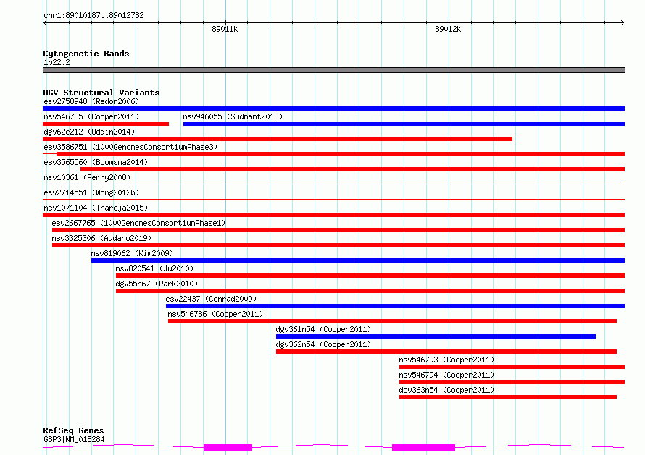Click the gray 1p22.2 cytogenetic band bar
This screenshot has width=645, height=455.
(333, 70)
